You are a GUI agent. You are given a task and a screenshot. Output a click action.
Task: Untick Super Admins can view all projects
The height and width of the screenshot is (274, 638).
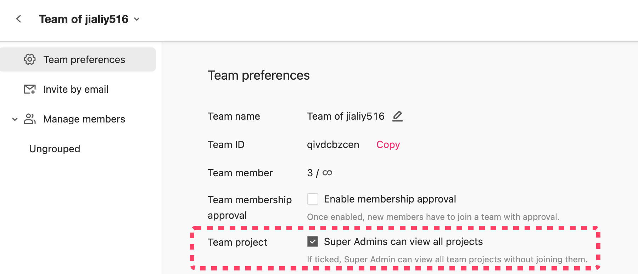(313, 241)
